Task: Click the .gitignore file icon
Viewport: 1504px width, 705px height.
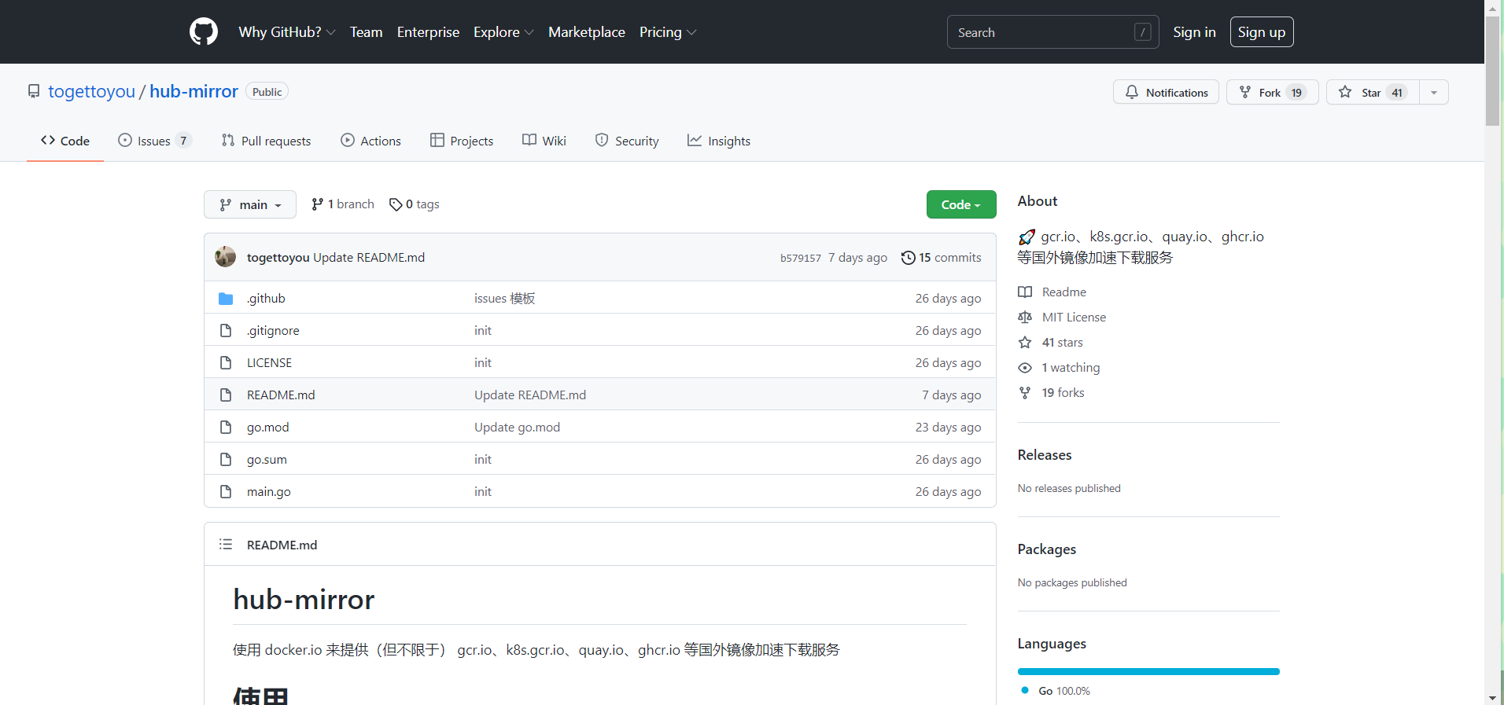Action: [226, 331]
